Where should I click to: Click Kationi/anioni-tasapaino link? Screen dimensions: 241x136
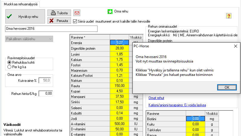click(177, 105)
